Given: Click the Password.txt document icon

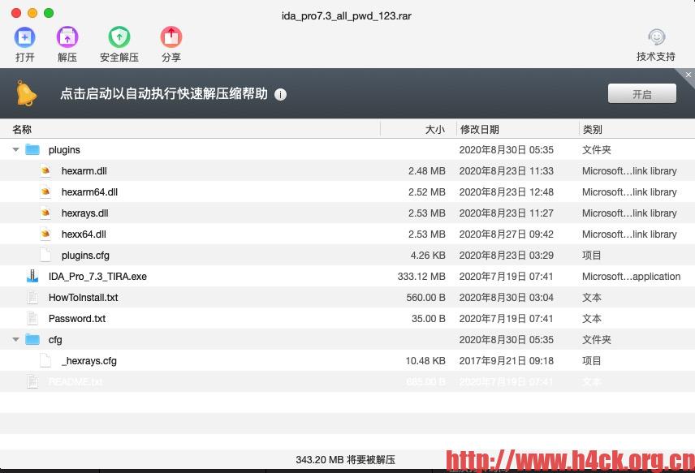Looking at the screenshot, I should tap(32, 318).
